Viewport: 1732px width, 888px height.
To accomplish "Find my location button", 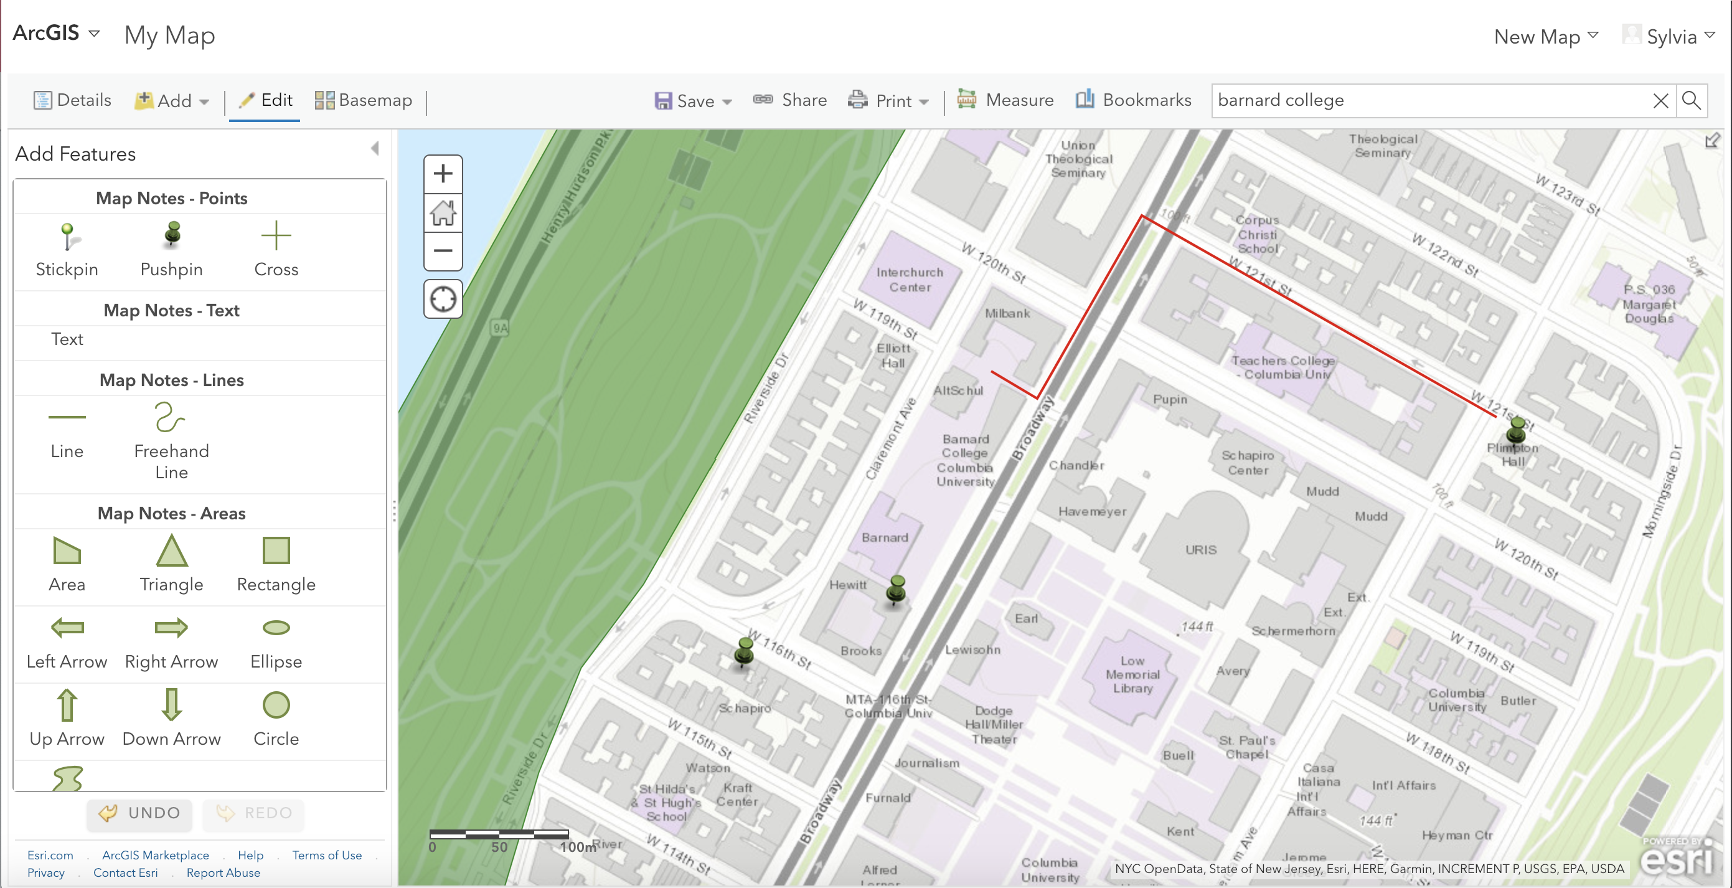I will point(443,299).
